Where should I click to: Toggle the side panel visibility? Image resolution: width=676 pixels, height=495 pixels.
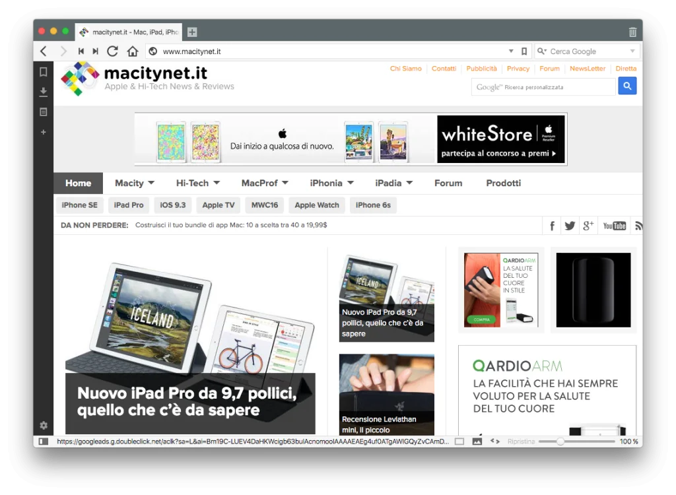coord(43,441)
